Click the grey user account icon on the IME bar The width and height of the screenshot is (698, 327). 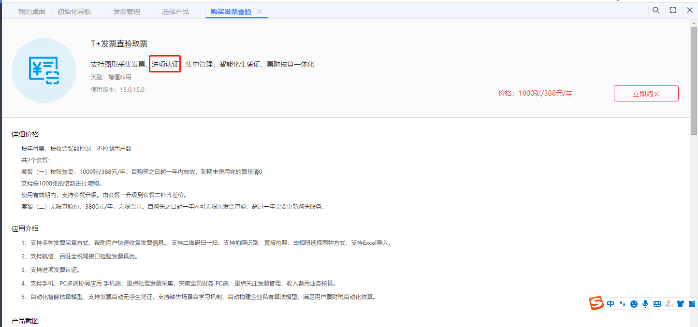pos(669,304)
